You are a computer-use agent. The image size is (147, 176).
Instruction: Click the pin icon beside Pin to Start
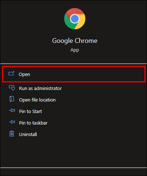(x=12, y=110)
